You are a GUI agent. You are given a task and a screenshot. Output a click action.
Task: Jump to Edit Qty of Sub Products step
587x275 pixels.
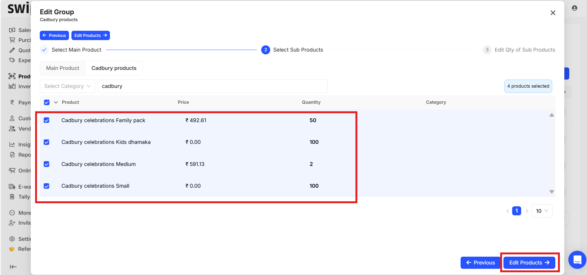coord(519,50)
